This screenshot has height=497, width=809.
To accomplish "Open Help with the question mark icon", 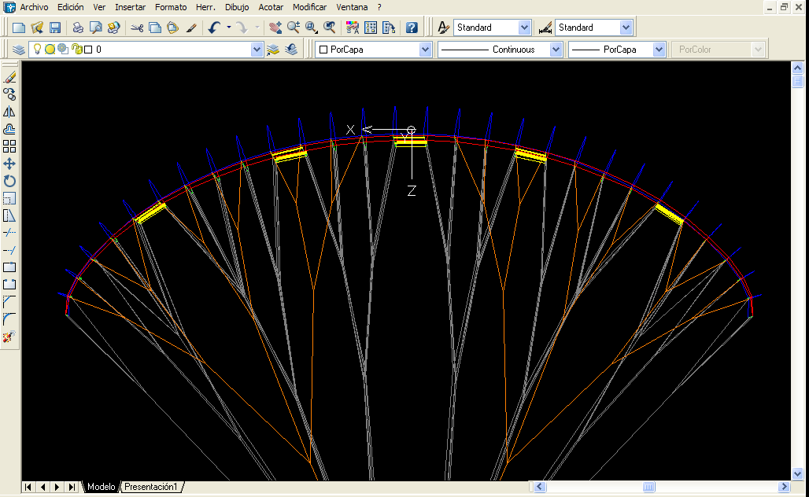I will click(x=412, y=28).
